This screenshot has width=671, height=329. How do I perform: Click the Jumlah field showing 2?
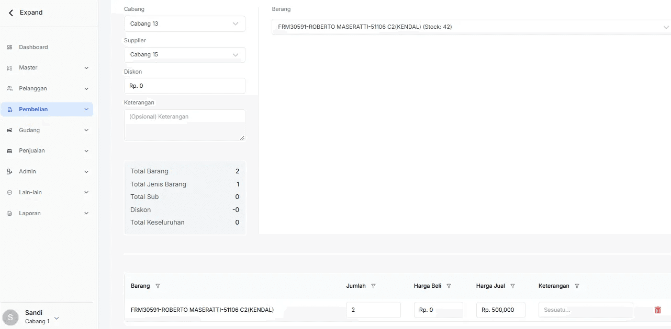374,310
